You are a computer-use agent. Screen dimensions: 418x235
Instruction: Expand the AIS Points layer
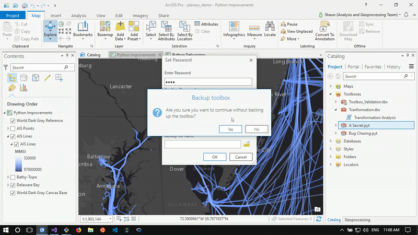[8, 128]
